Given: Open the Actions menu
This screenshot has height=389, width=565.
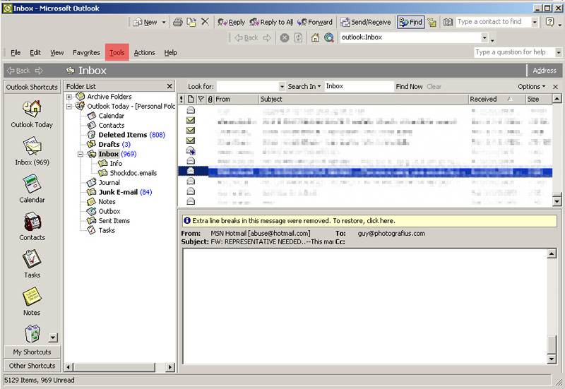Looking at the screenshot, I should point(144,53).
